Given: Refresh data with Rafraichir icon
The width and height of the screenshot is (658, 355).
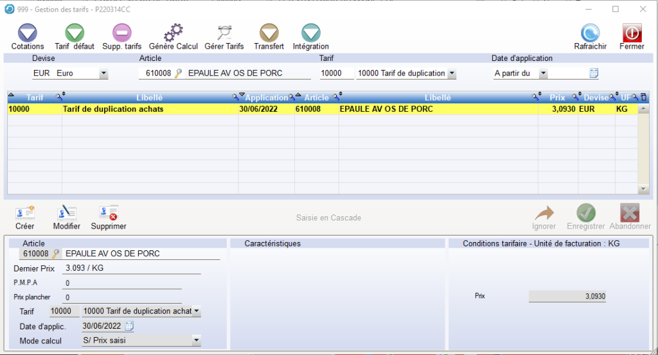Looking at the screenshot, I should 590,33.
